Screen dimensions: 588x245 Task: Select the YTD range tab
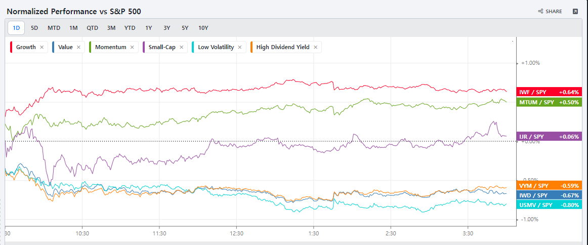[130, 28]
